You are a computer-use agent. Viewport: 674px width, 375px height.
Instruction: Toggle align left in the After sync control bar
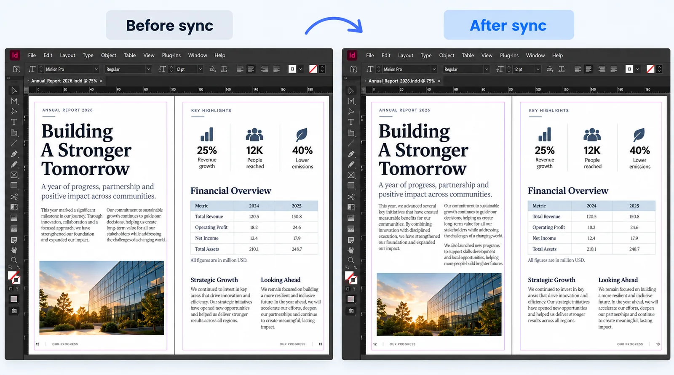578,69
